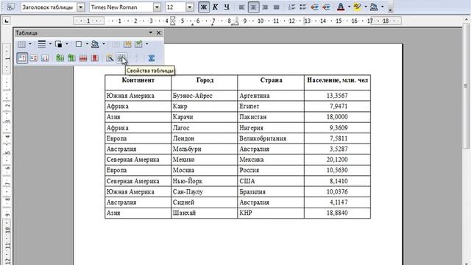Open the Таблица toolbar options menu arrow
The height and width of the screenshot is (265, 471).
click(150, 32)
